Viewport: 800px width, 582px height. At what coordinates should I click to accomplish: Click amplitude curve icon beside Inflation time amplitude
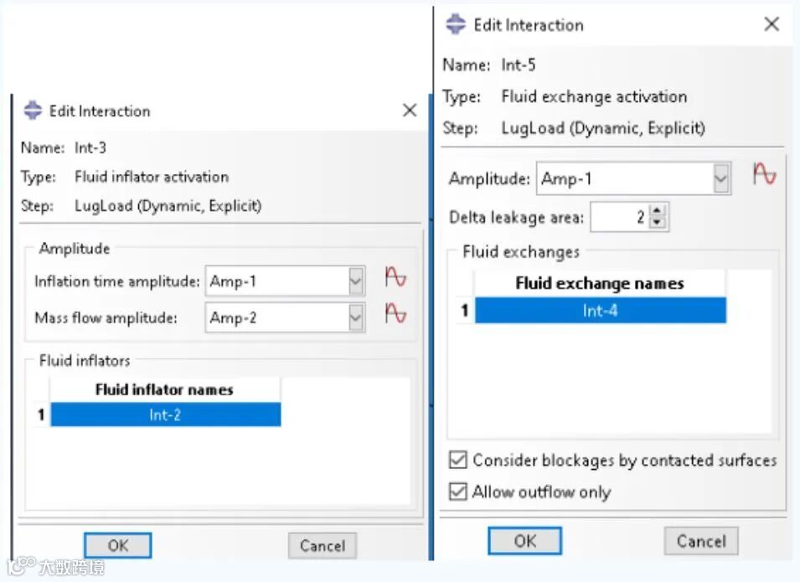[x=395, y=278]
